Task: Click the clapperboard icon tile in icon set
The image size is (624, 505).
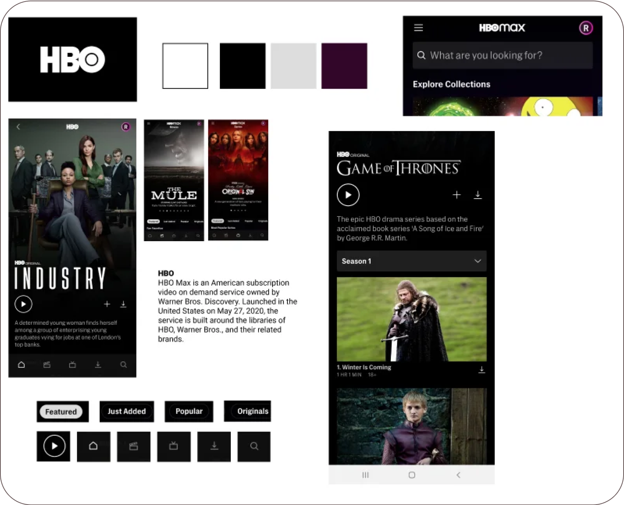Action: 134,446
